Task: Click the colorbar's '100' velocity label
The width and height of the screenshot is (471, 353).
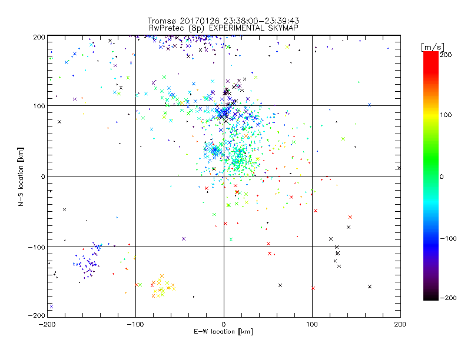Action: point(446,115)
